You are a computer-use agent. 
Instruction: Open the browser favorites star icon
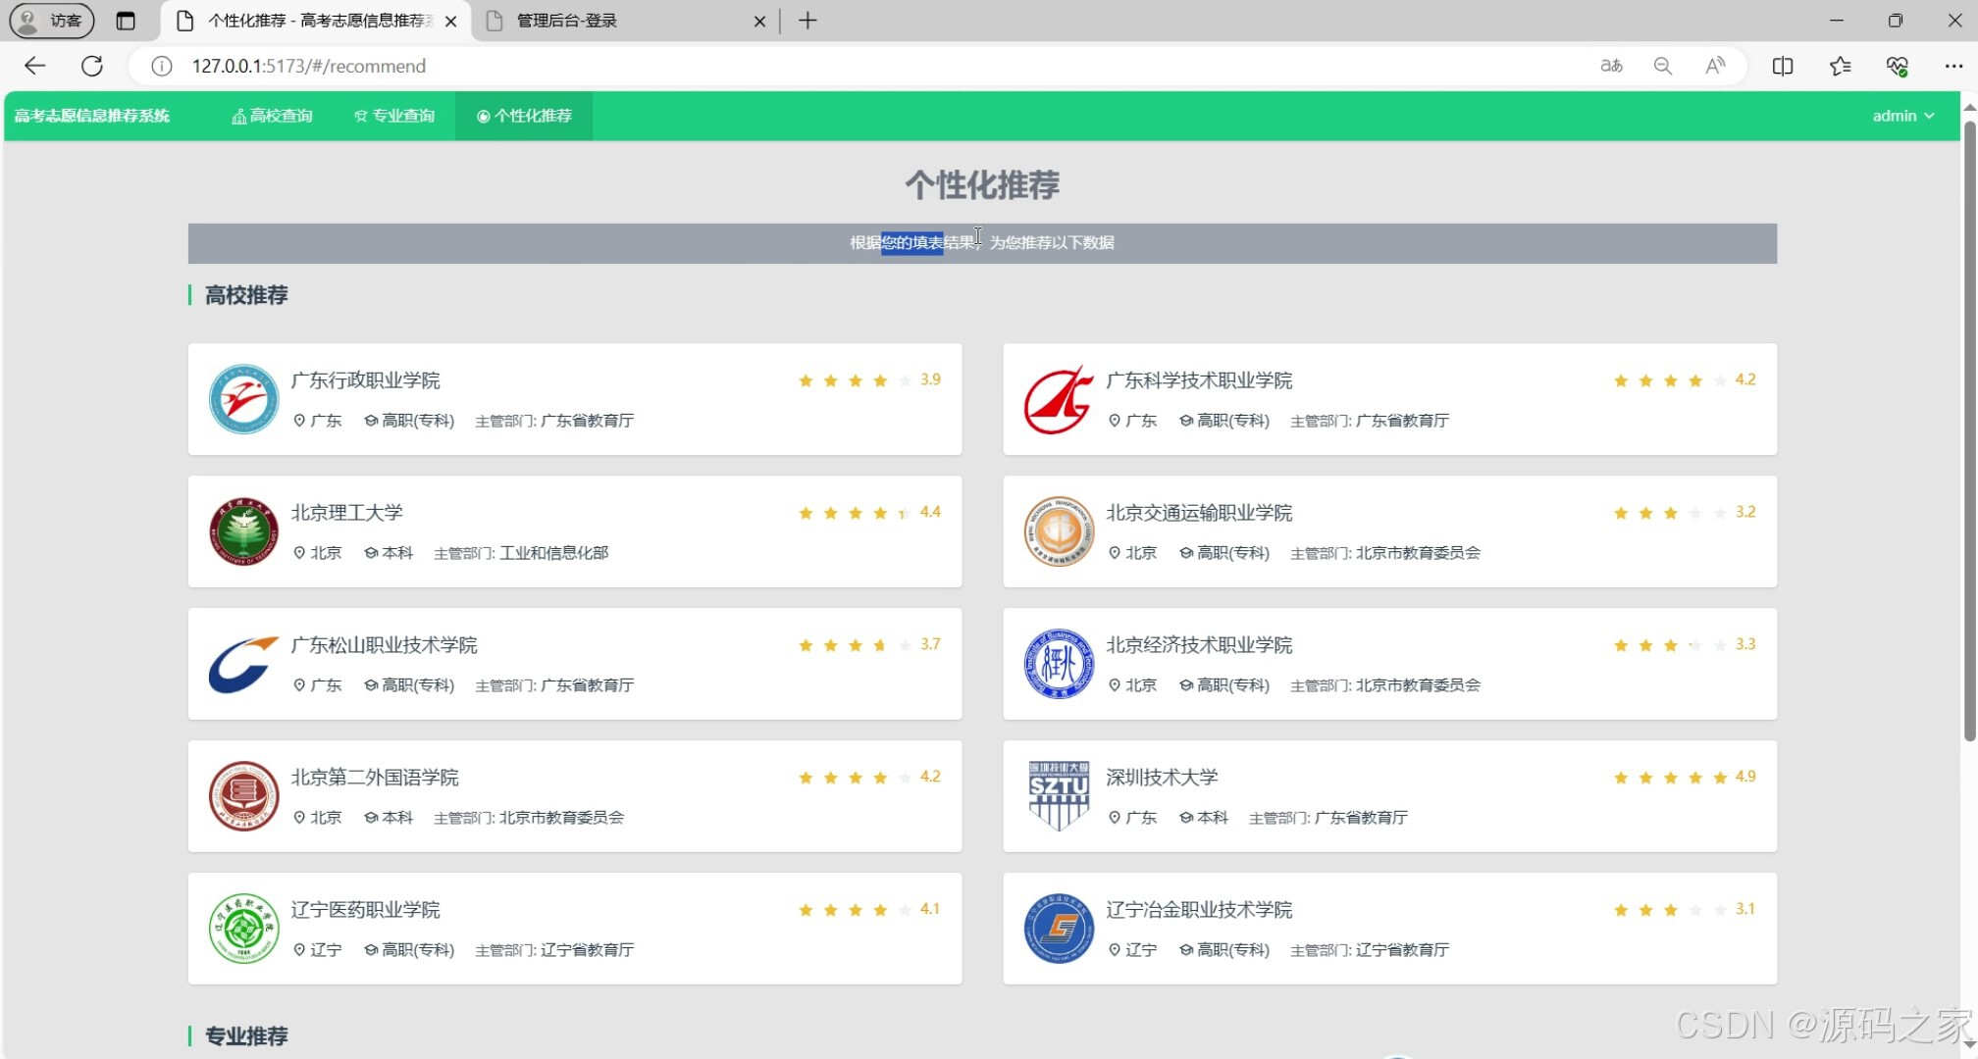(x=1840, y=66)
